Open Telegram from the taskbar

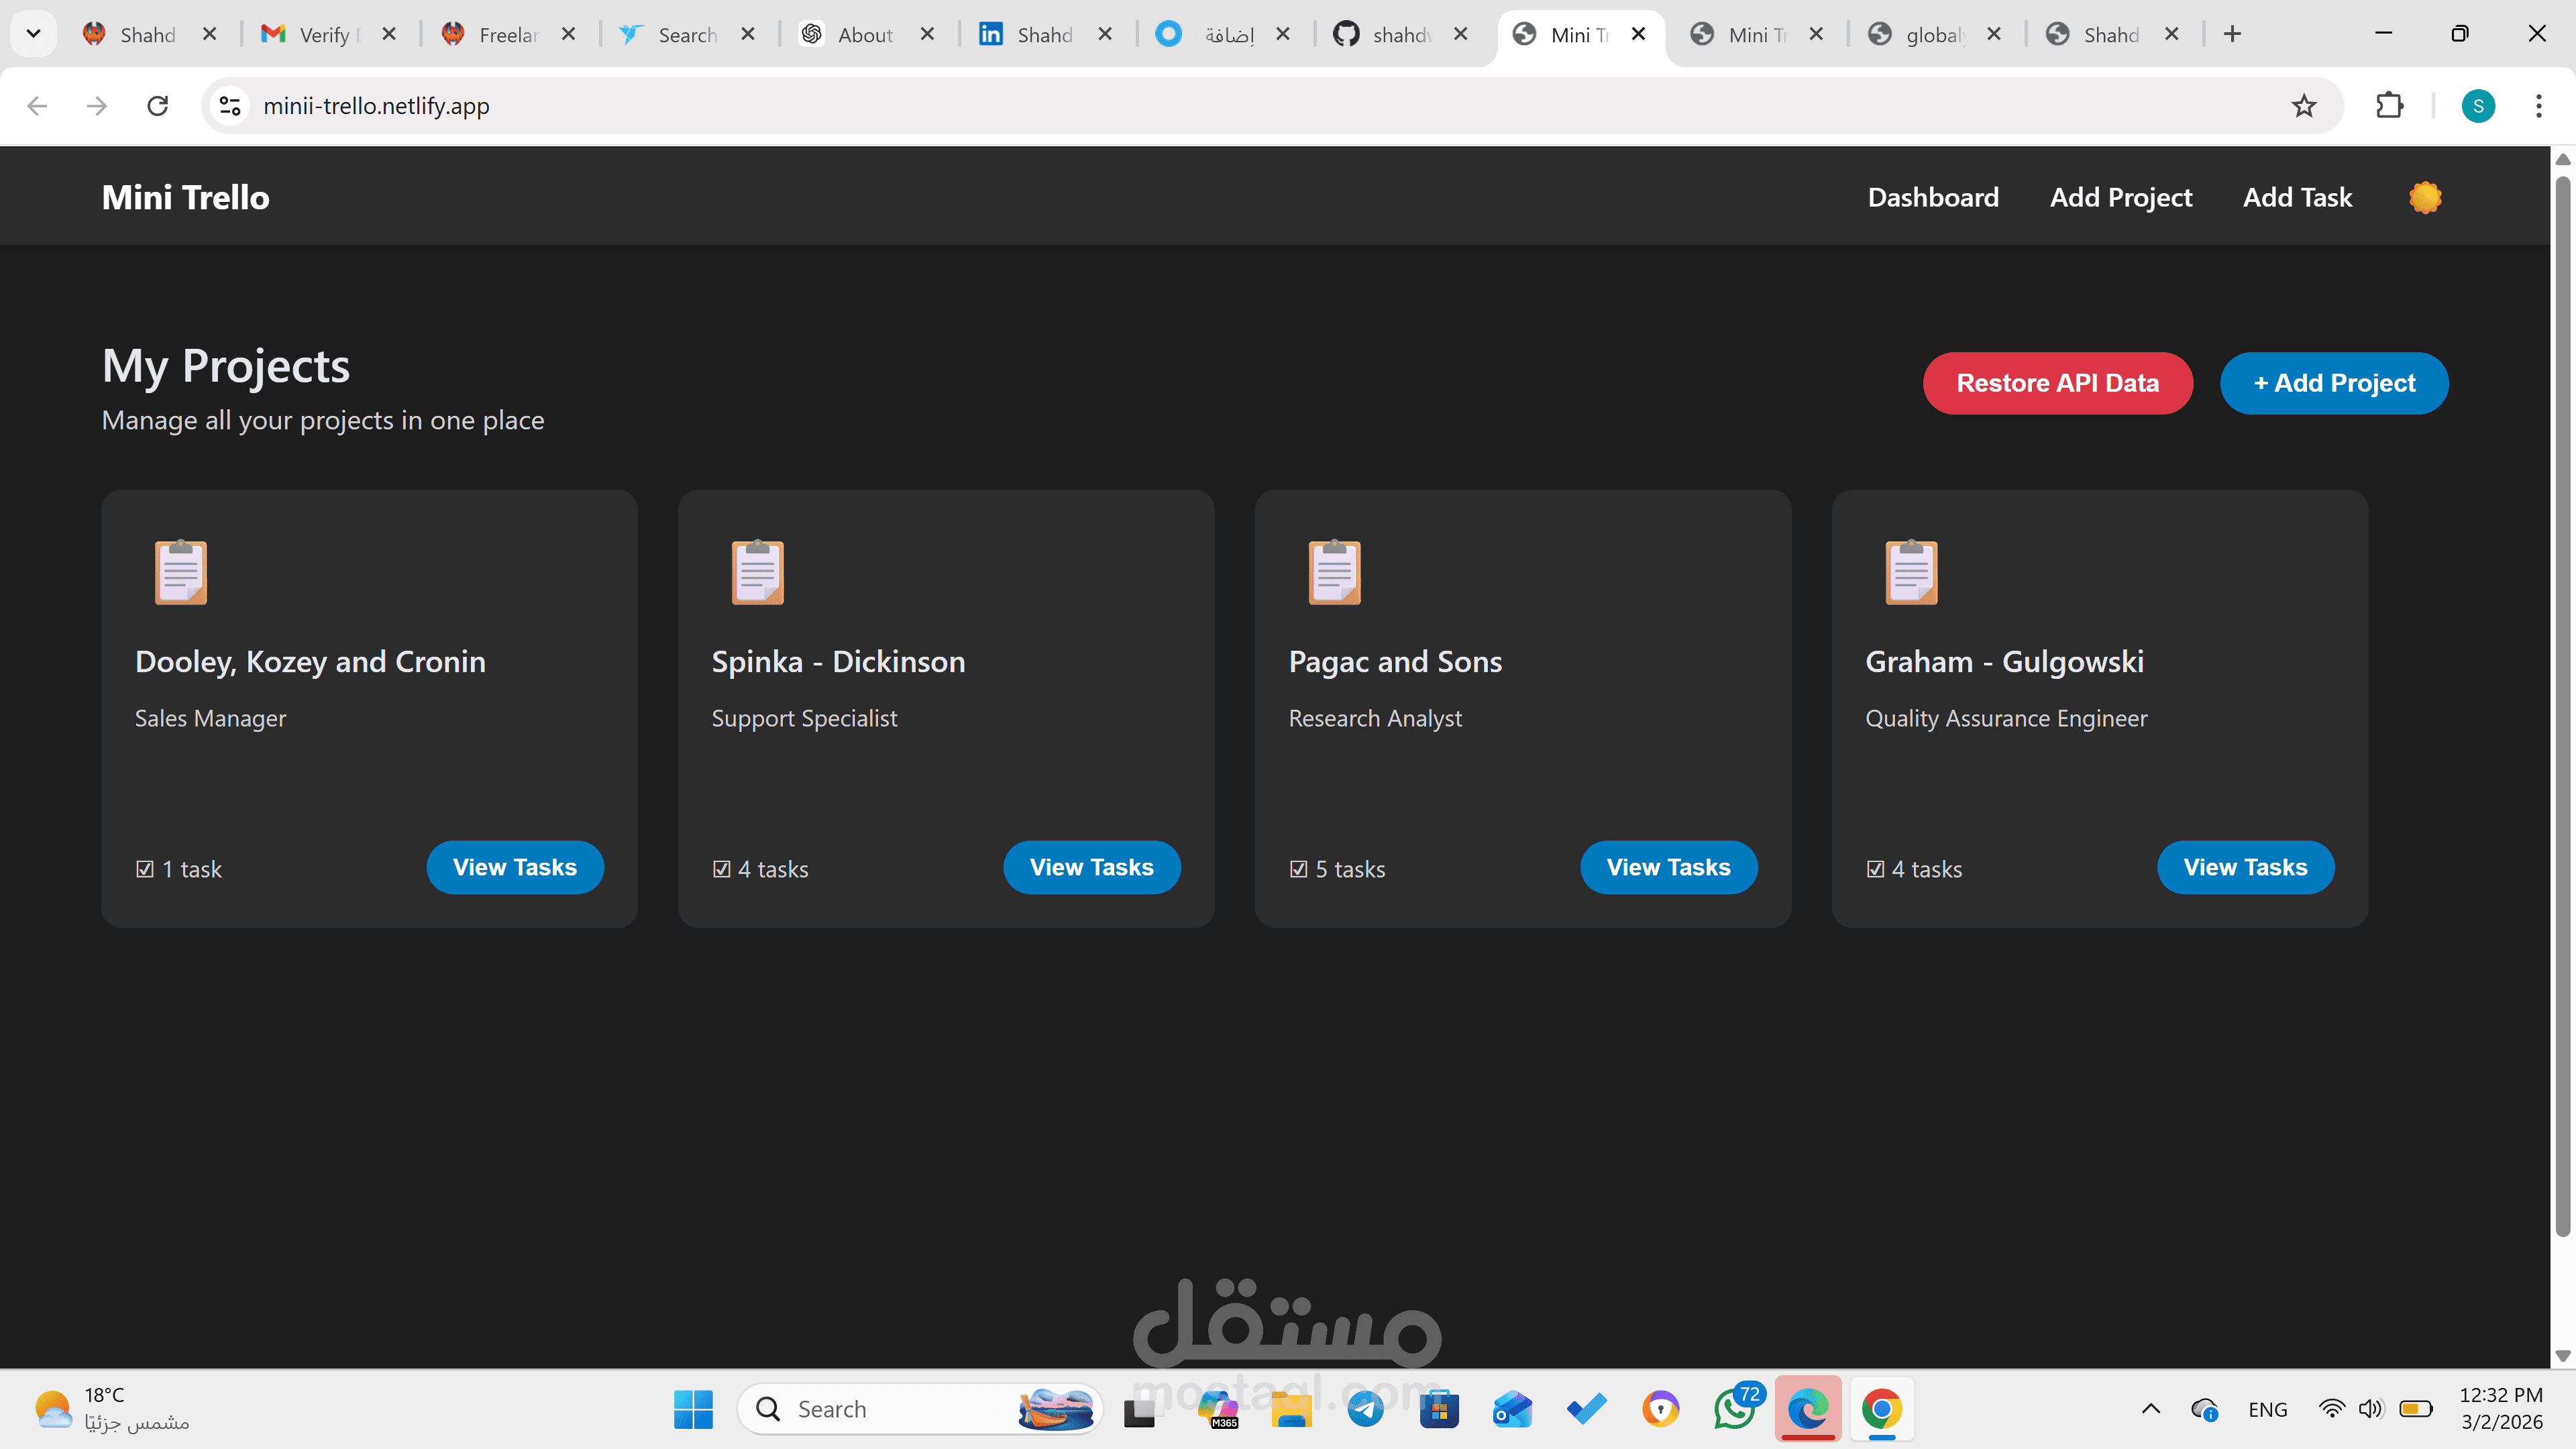coord(1365,1408)
